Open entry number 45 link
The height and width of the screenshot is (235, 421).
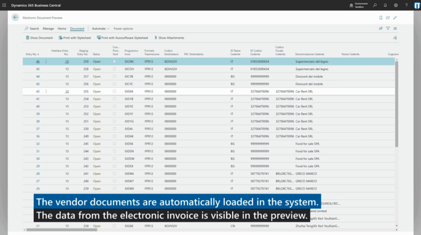coord(38,69)
